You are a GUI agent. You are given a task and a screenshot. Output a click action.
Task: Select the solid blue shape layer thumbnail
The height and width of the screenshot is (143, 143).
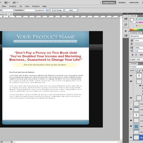tap(136, 126)
